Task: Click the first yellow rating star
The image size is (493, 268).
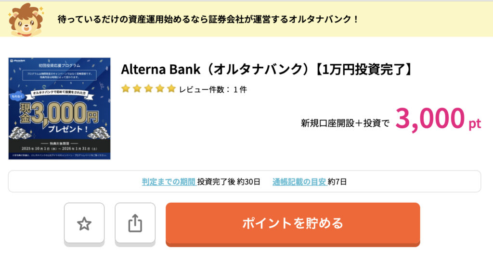Action: coord(126,89)
